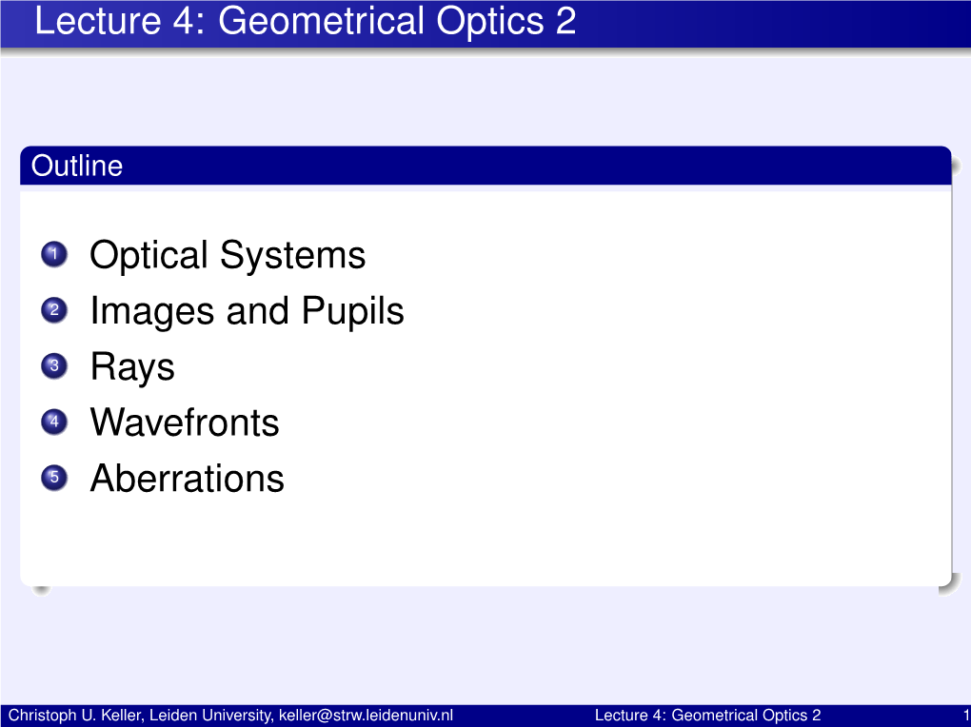Open the Images and Pupils section

(247, 311)
